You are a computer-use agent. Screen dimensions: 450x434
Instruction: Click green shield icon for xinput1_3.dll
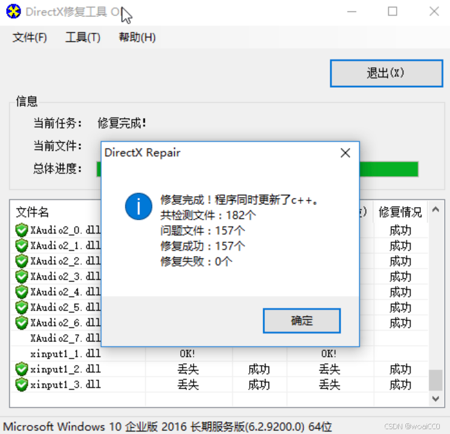22,384
